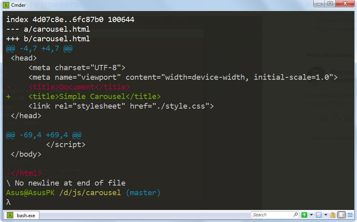Click the red removed Document title line
Image resolution: width=357 pixels, height=222 pixels.
click(94, 87)
